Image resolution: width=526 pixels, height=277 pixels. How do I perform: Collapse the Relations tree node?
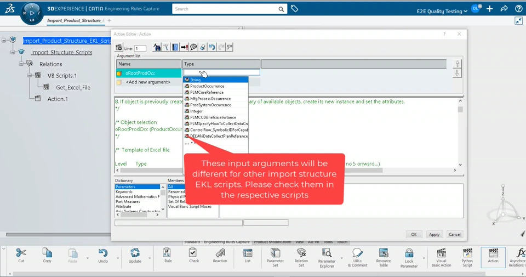[x=21, y=64]
